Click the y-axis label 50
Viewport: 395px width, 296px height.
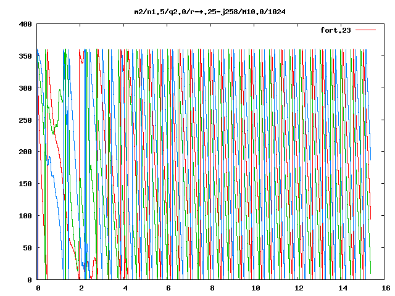click(27, 248)
